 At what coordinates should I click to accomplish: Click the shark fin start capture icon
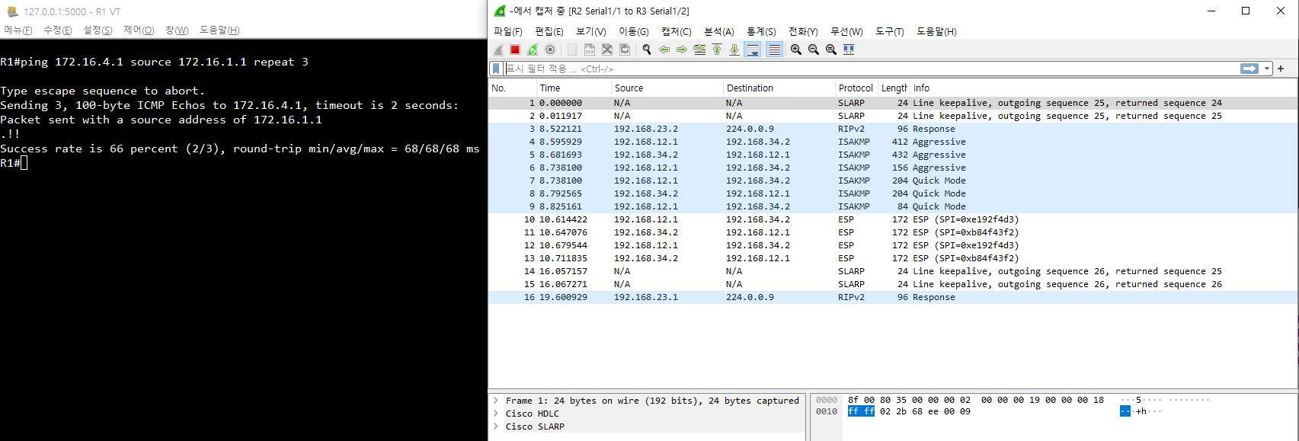[x=498, y=50]
